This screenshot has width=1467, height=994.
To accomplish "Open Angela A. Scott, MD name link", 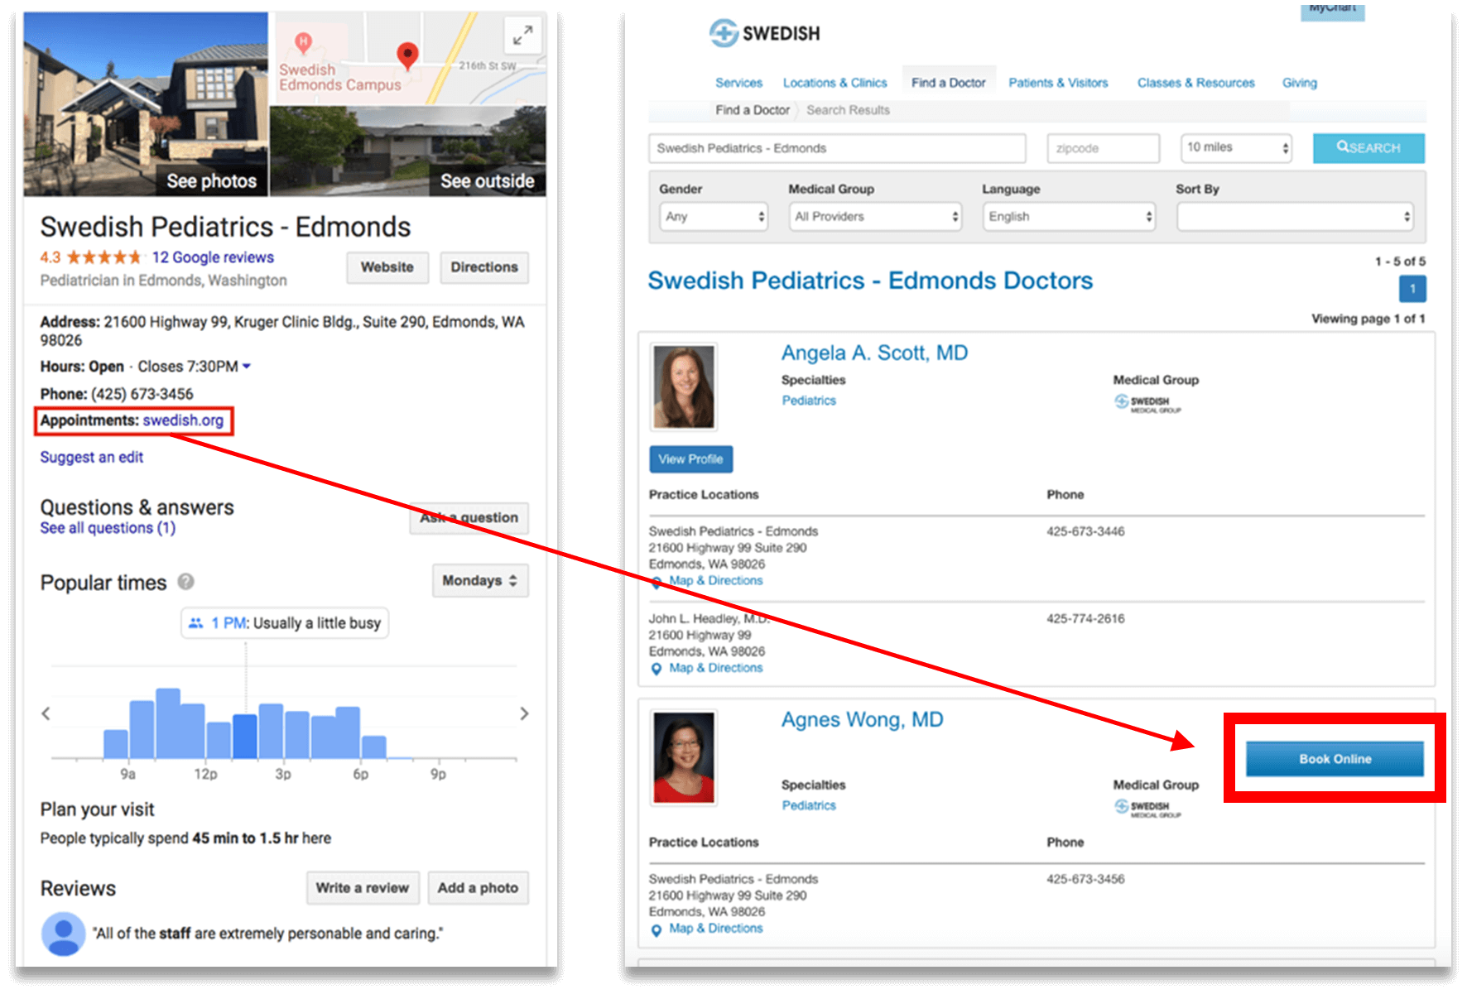I will click(x=874, y=353).
